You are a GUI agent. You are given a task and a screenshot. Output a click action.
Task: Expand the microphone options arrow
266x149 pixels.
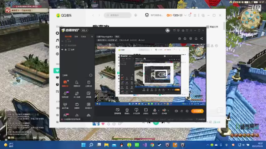click(159, 111)
